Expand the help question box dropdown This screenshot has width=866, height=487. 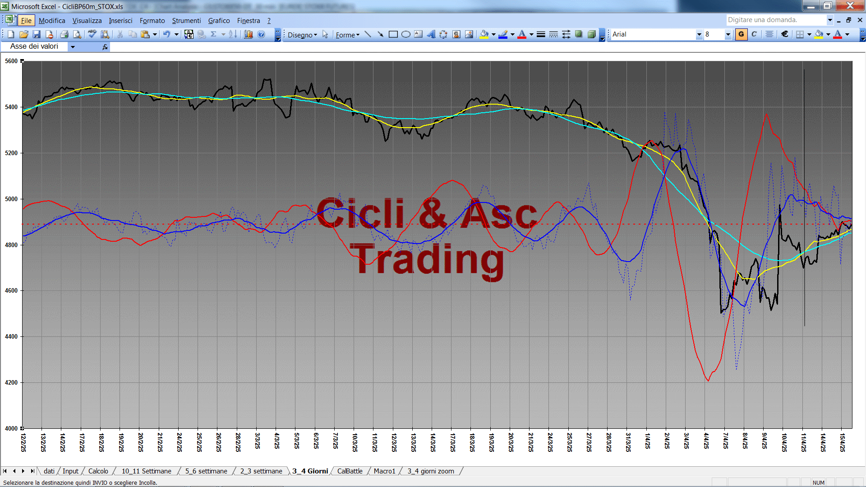coord(830,20)
